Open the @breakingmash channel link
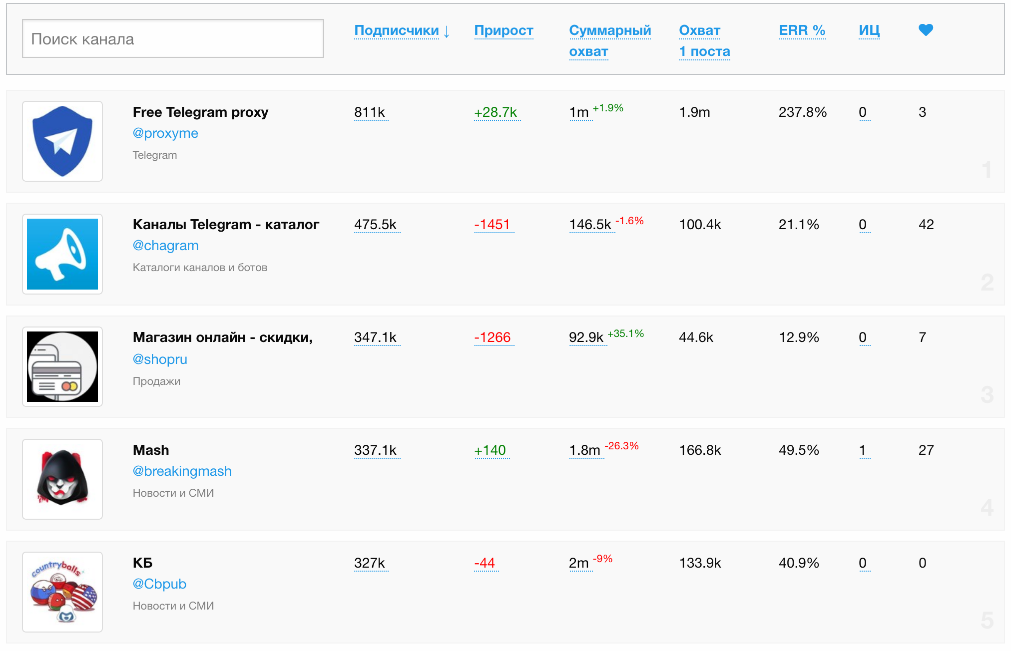The width and height of the screenshot is (1011, 651). (182, 471)
